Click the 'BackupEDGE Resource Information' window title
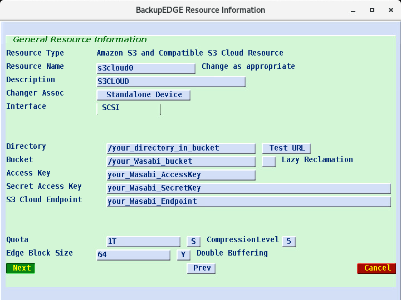The image size is (401, 300). coord(200,10)
